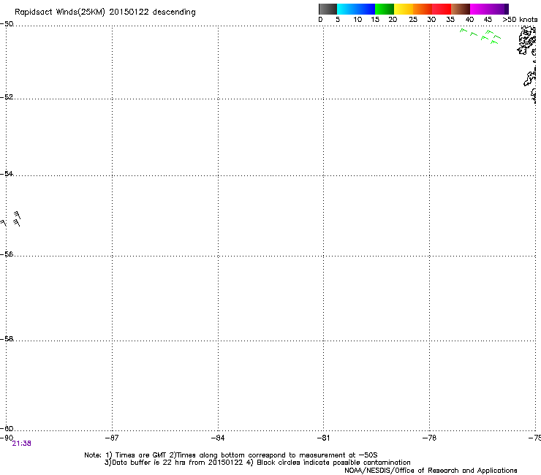The width and height of the screenshot is (541, 475).
Task: Click the gray 0-5 knots color segment
Action: [328, 9]
